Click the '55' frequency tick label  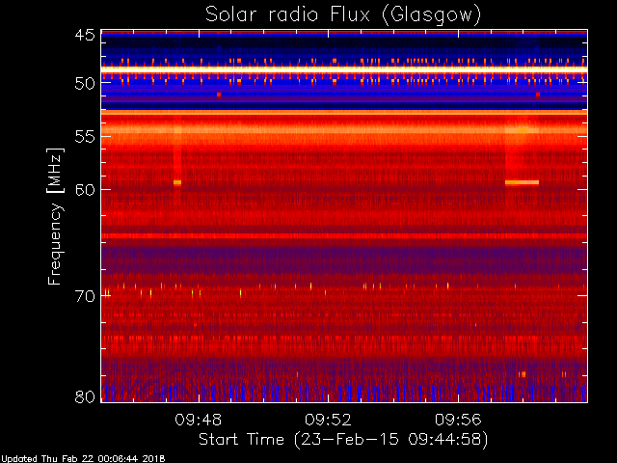(85, 137)
